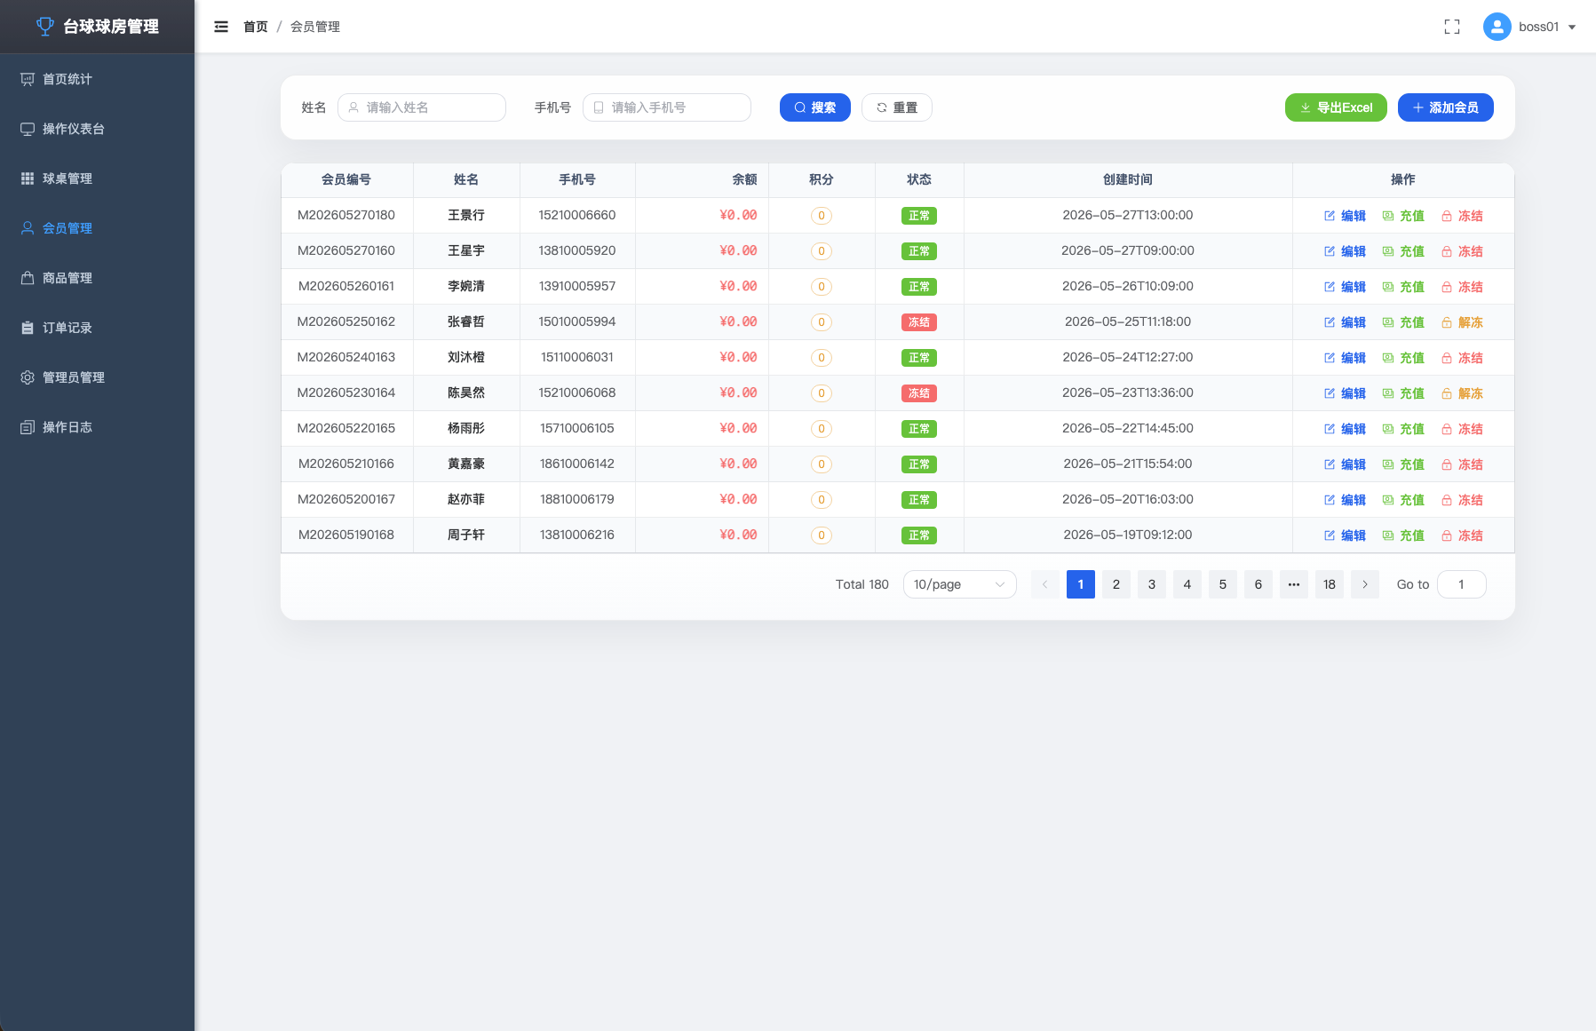Viewport: 1596px width, 1031px height.
Task: Select page 3 in pagination
Action: tap(1152, 584)
